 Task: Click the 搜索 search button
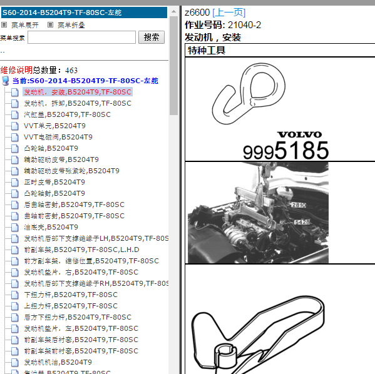click(152, 37)
